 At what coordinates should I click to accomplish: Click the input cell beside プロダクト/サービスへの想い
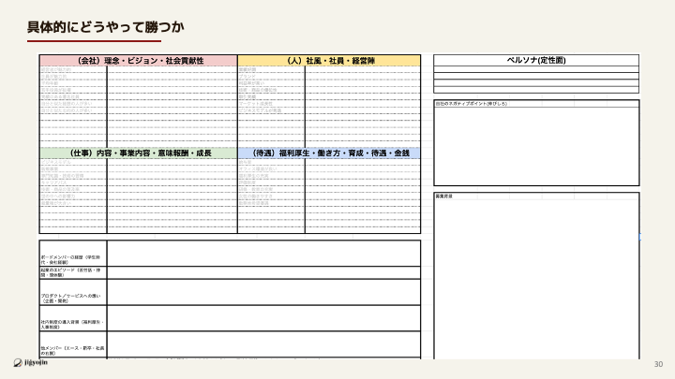point(263,292)
